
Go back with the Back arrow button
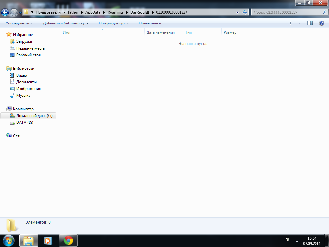(5, 12)
